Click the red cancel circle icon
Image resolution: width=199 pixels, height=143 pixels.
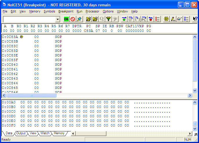click(73, 19)
